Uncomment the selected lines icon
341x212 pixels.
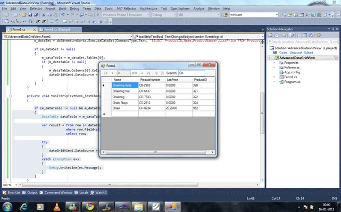57,21
